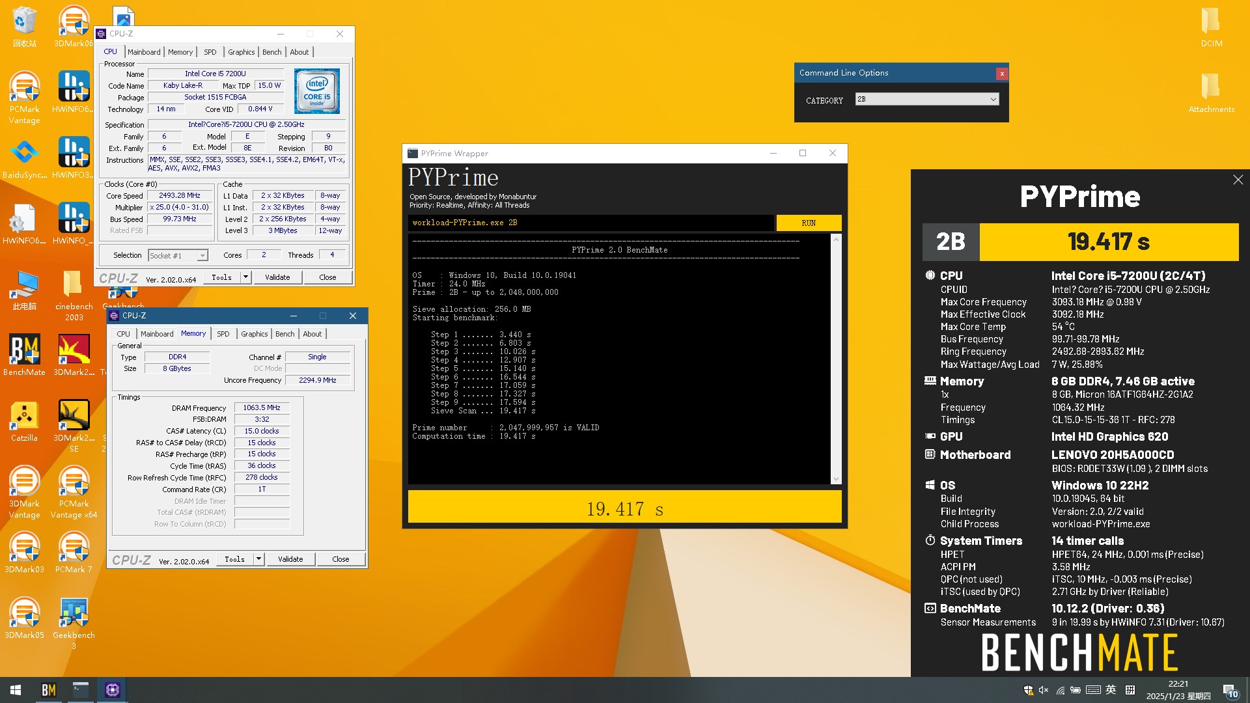This screenshot has height=703, width=1250.
Task: Select the 3DMark05 desktop shortcut
Action: pyautogui.click(x=24, y=618)
